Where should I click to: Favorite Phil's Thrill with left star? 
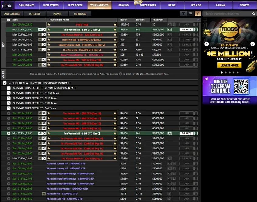click(49, 25)
